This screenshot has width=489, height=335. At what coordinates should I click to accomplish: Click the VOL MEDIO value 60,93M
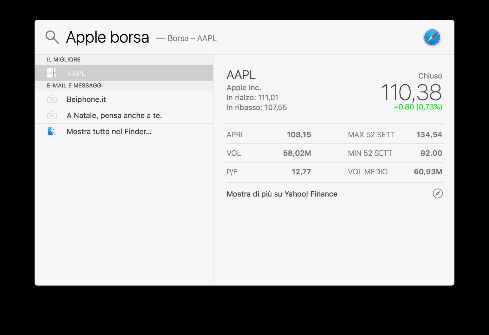(x=428, y=172)
